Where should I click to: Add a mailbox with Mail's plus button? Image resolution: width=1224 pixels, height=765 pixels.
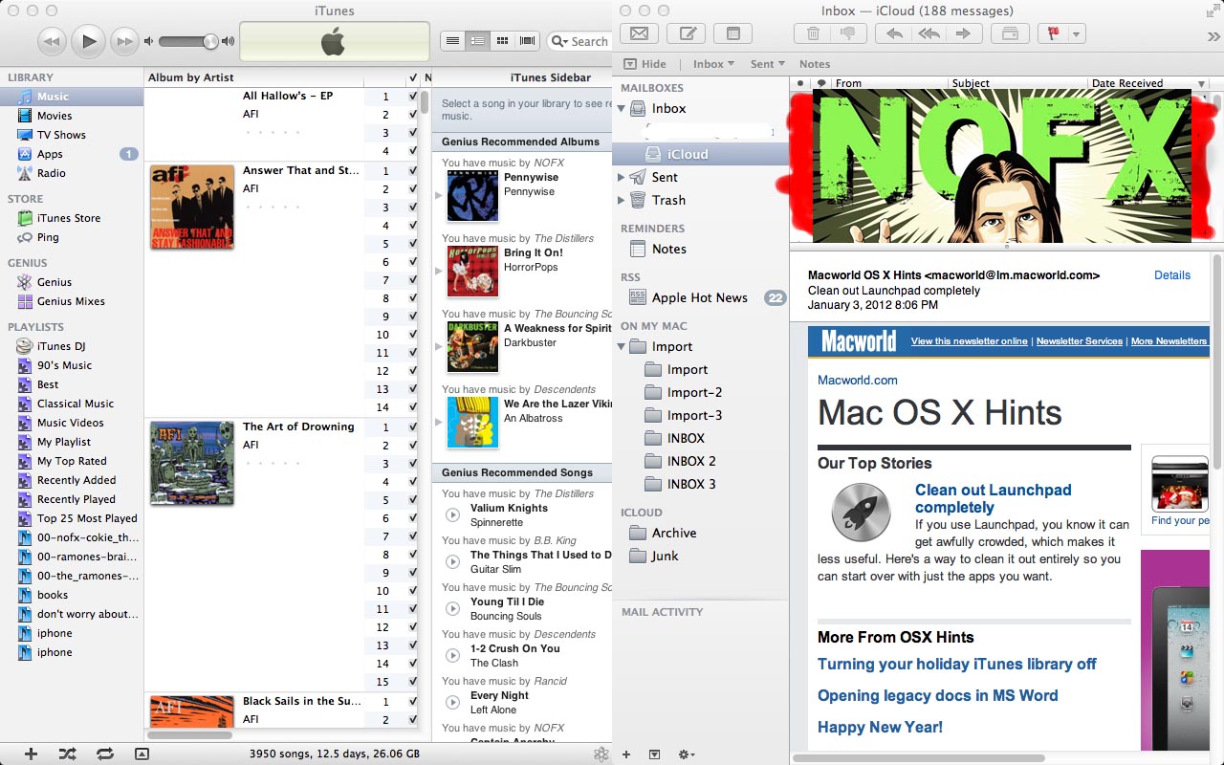(626, 754)
